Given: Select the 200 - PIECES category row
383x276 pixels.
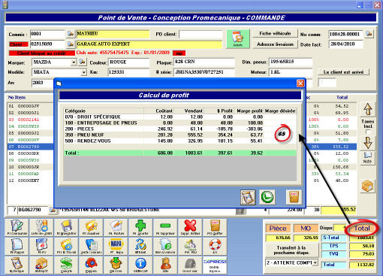Looking at the screenshot, I should click(179, 129).
